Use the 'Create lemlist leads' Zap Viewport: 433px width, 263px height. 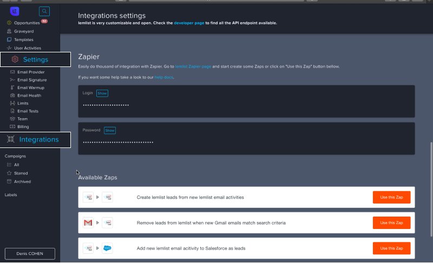click(x=391, y=197)
